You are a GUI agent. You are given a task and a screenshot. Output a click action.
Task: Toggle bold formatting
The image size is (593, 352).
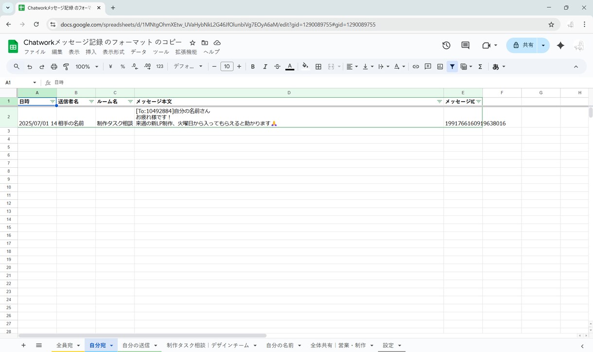(x=253, y=67)
